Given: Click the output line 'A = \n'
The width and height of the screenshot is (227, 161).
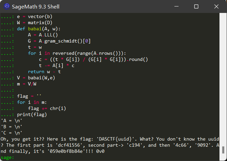Looking at the screenshot, I should pyautogui.click(x=12, y=121).
